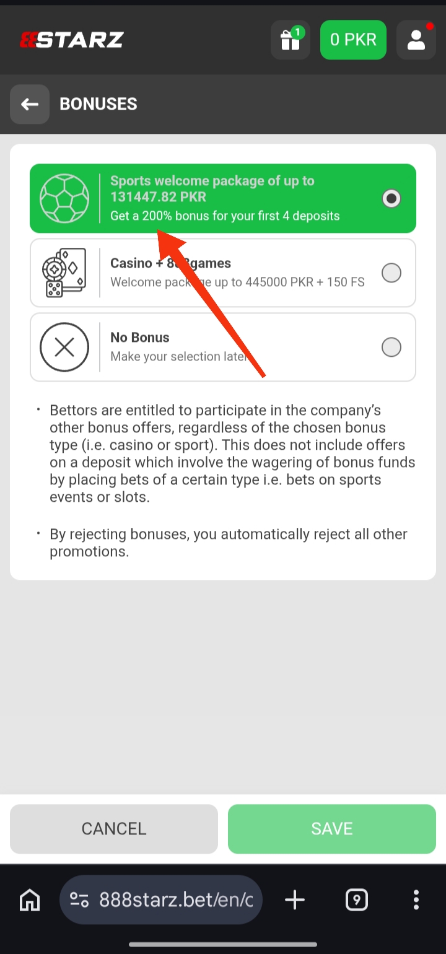Screen dimensions: 446x954
Task: Select the No Bonus radio button
Action: tap(391, 347)
